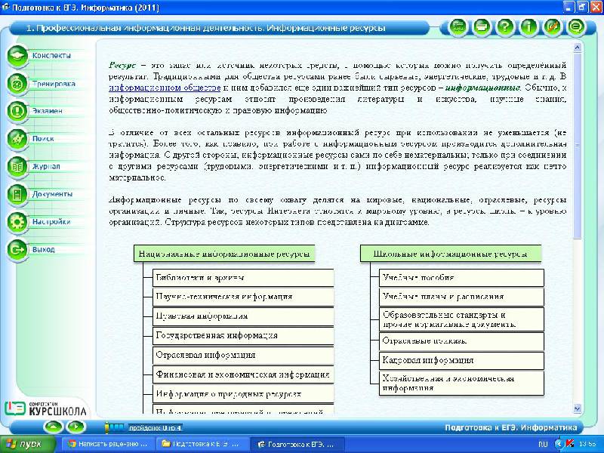Click the content scrollbar down arrow
This screenshot has height=453, width=604.
tap(577, 408)
